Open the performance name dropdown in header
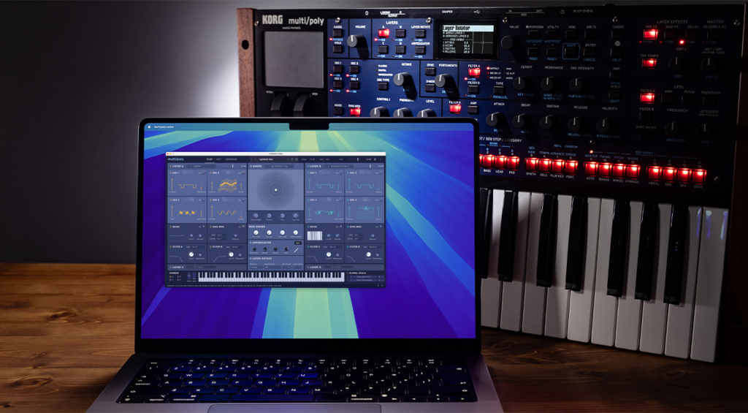Viewport: 748px width, 413px height. [272, 159]
